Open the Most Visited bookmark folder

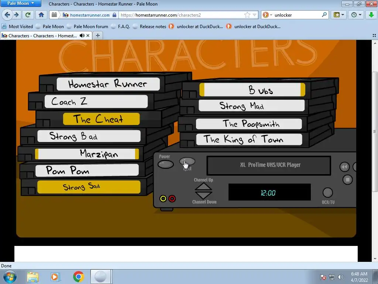click(x=17, y=27)
